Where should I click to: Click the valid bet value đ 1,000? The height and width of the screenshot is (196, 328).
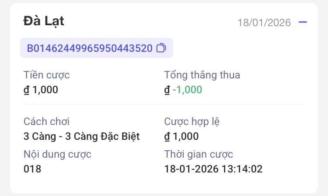pyautogui.click(x=181, y=136)
